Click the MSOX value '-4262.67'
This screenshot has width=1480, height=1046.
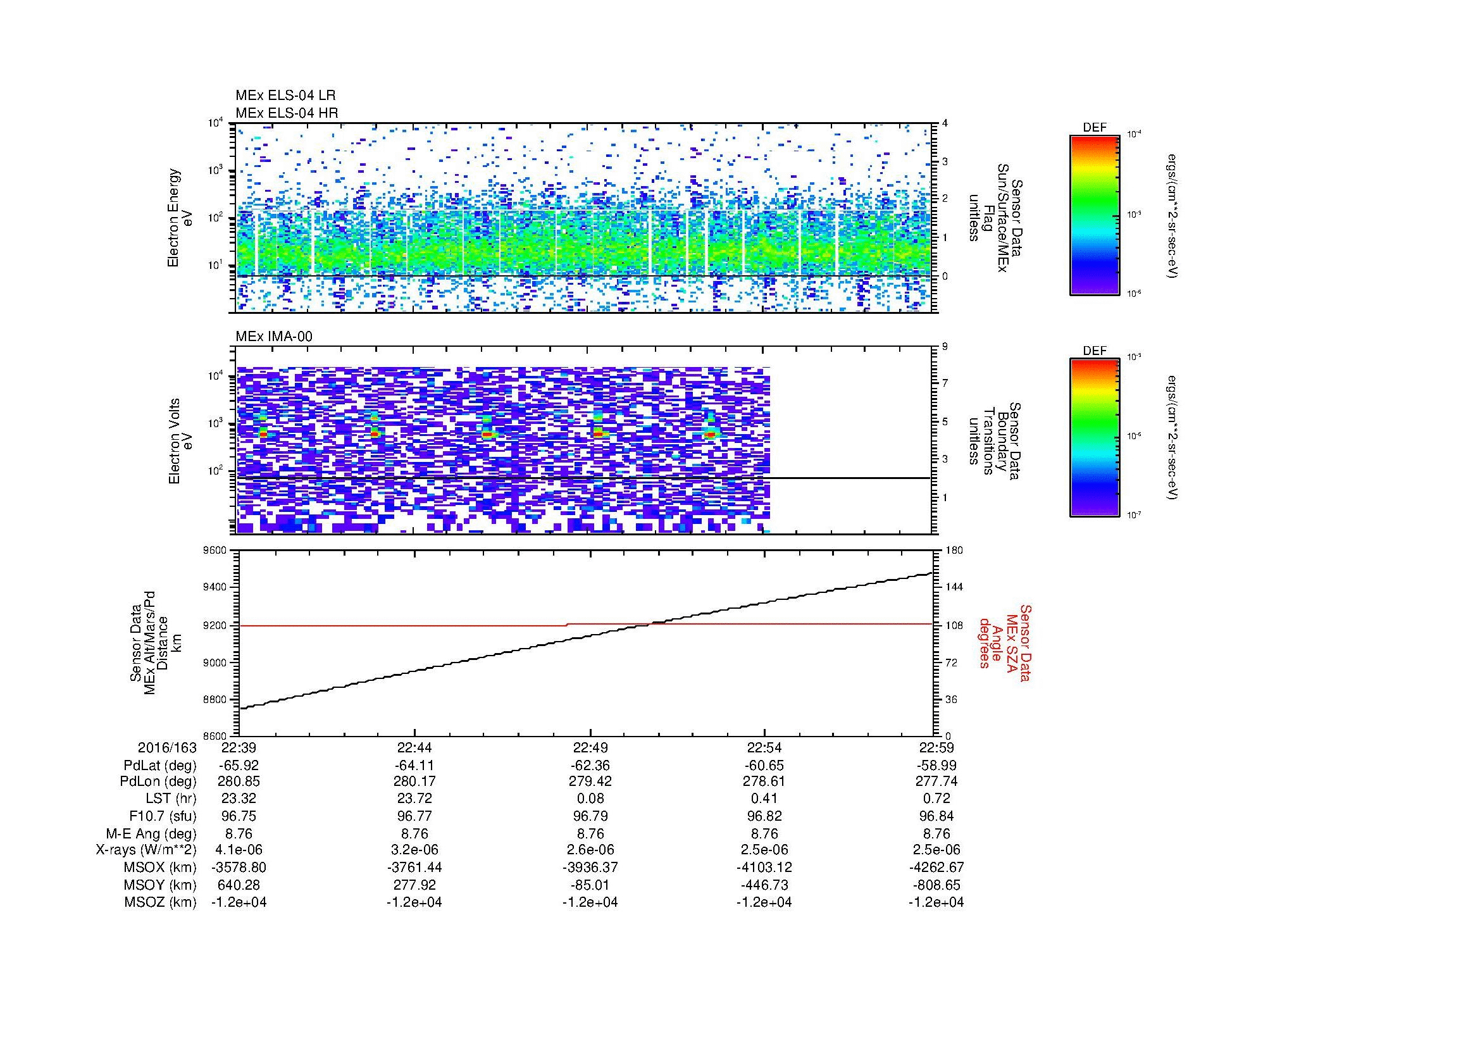(x=936, y=868)
